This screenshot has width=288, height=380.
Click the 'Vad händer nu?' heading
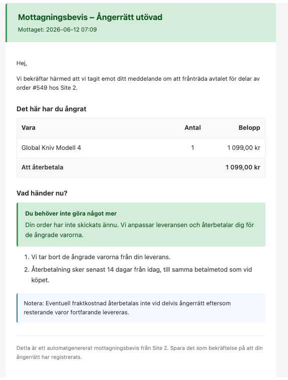[42, 193]
